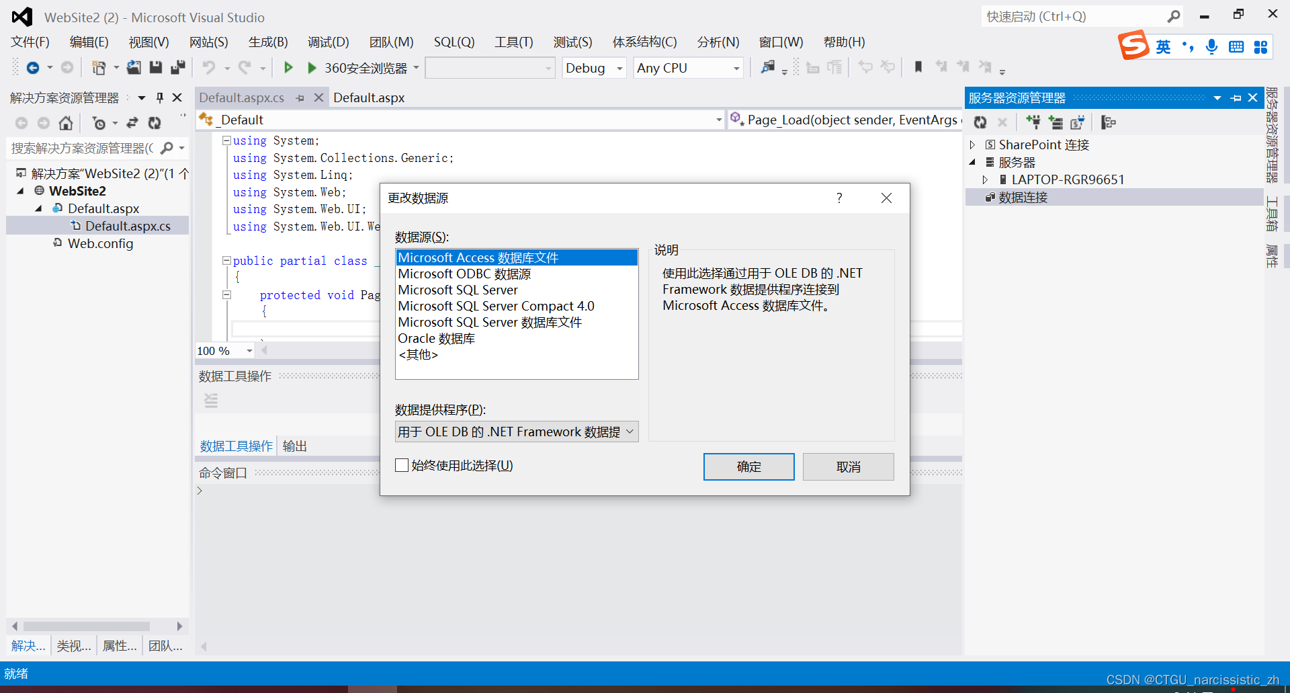Image resolution: width=1290 pixels, height=693 pixels.
Task: Open the 调试(D) menu
Action: click(x=329, y=42)
